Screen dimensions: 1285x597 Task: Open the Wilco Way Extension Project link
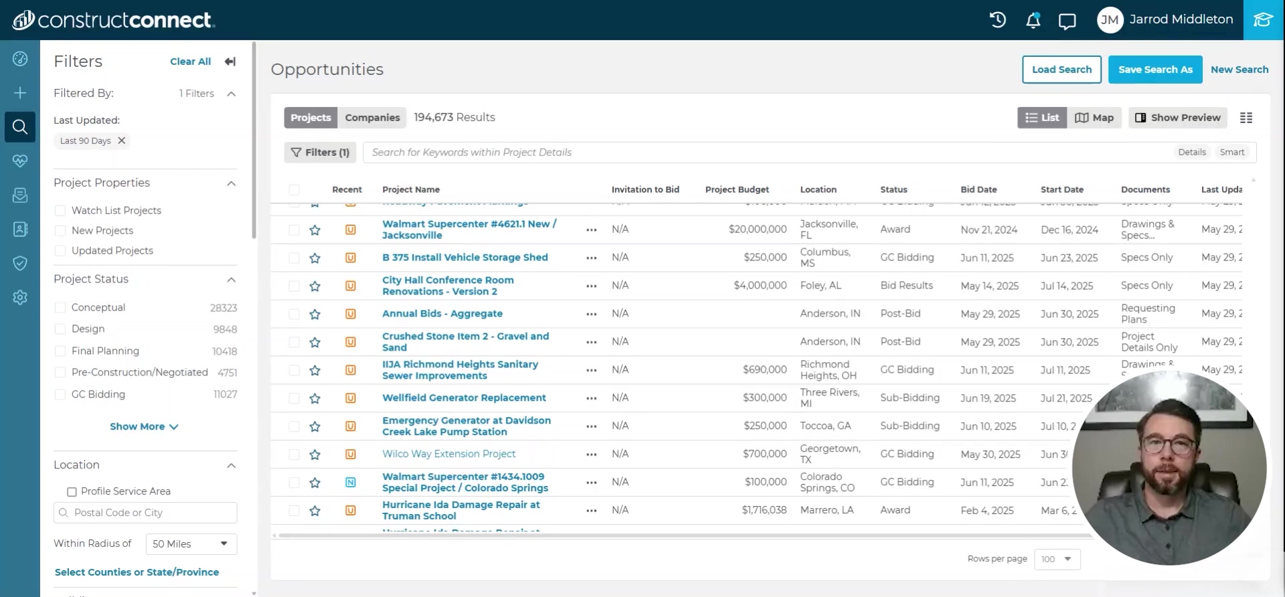click(448, 454)
